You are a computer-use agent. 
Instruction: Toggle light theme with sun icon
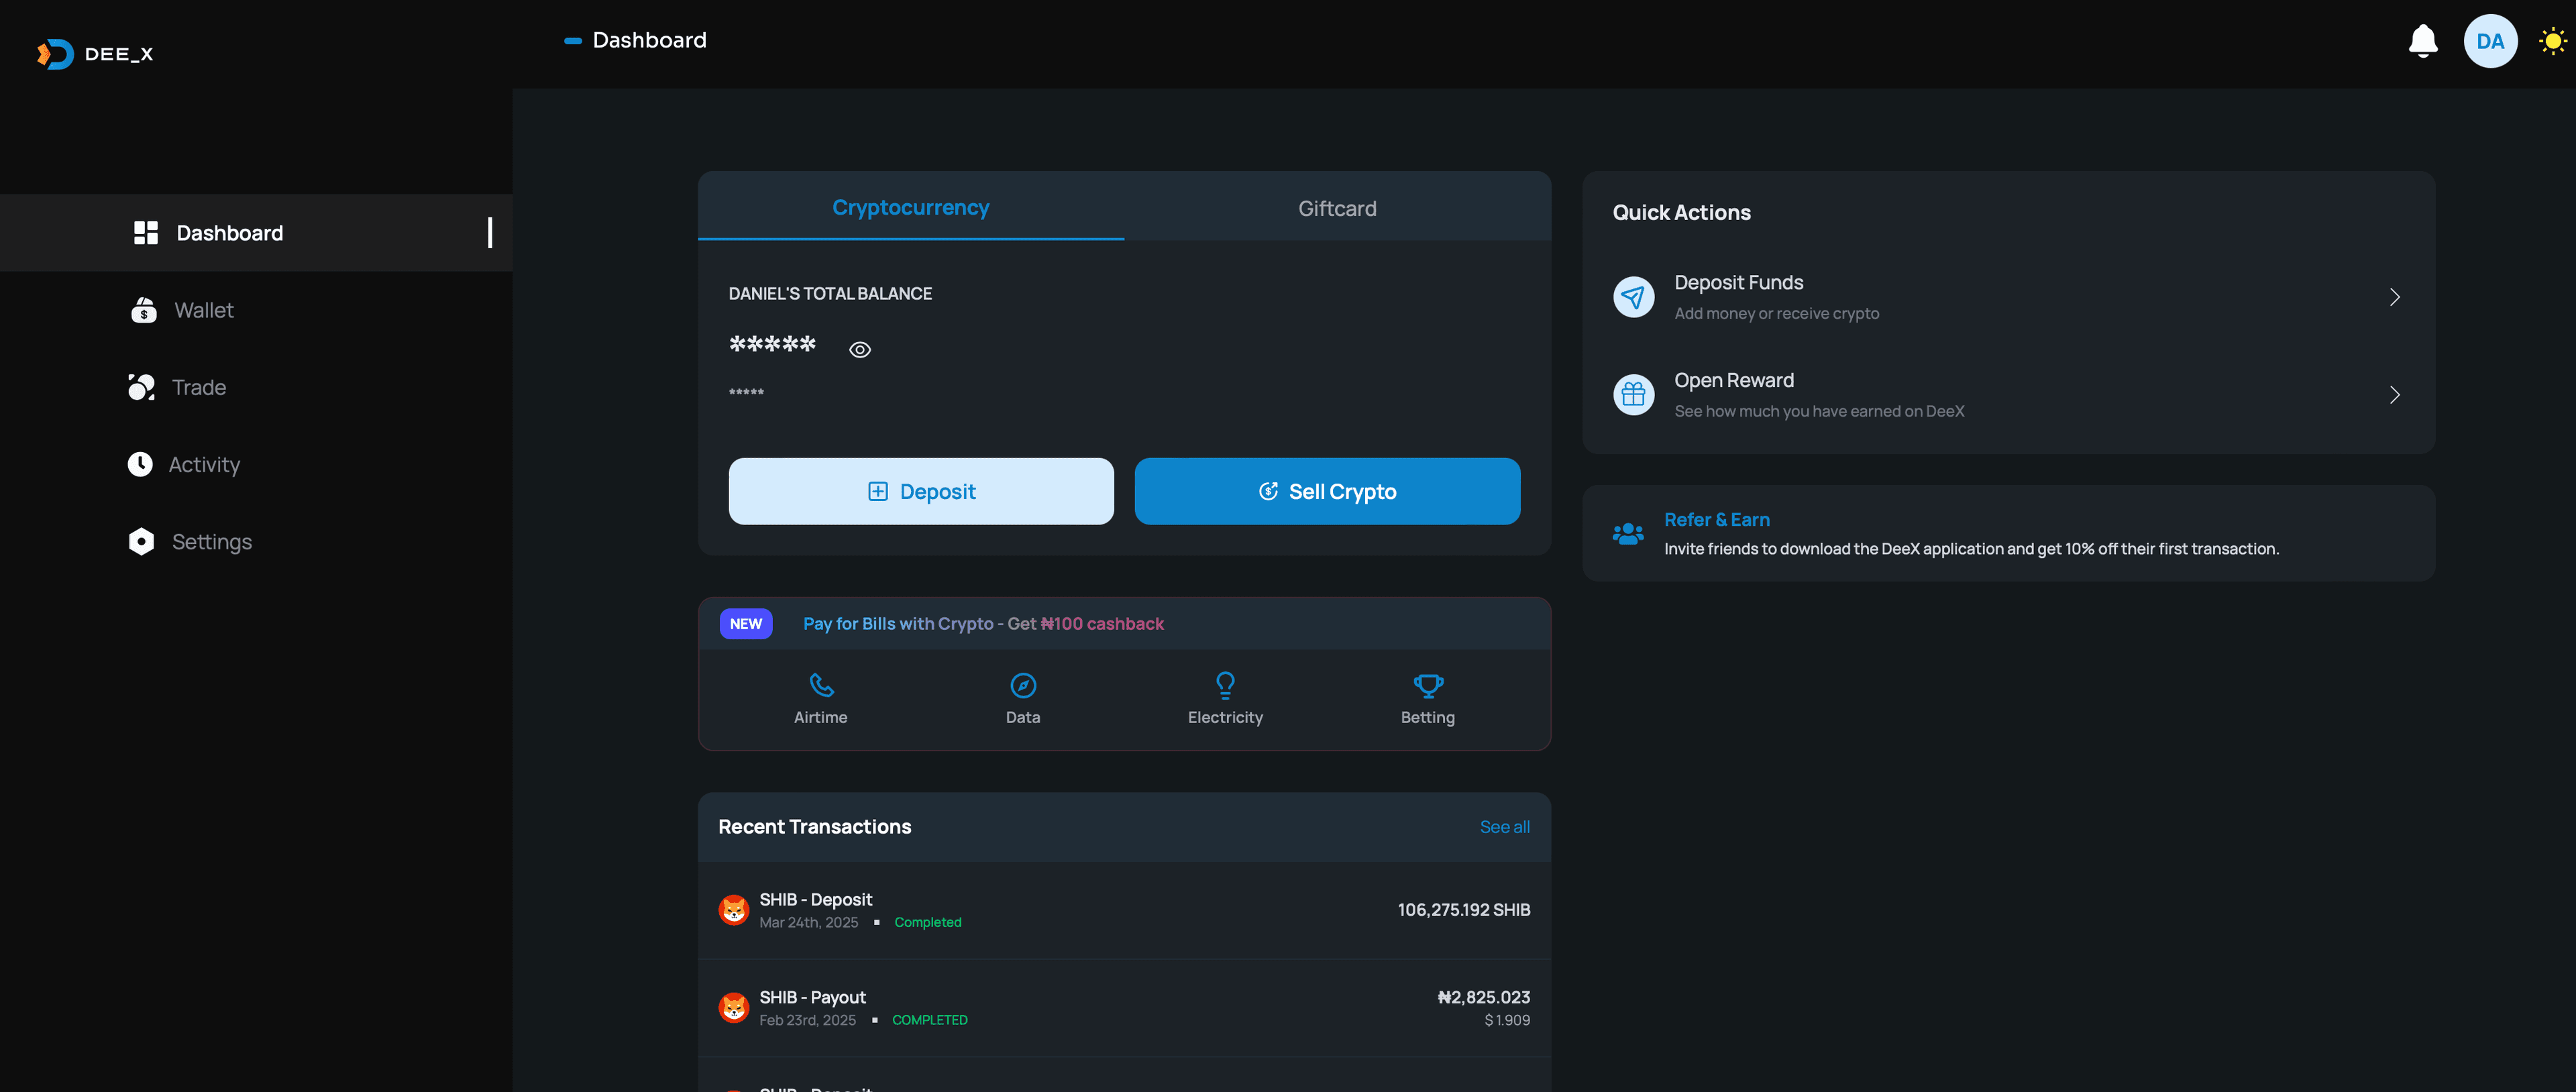click(2552, 41)
